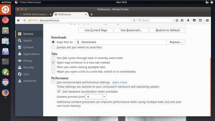215x121 pixels.
Task: Click the Pocket icon in toolbar
Action: pyautogui.click(x=194, y=20)
